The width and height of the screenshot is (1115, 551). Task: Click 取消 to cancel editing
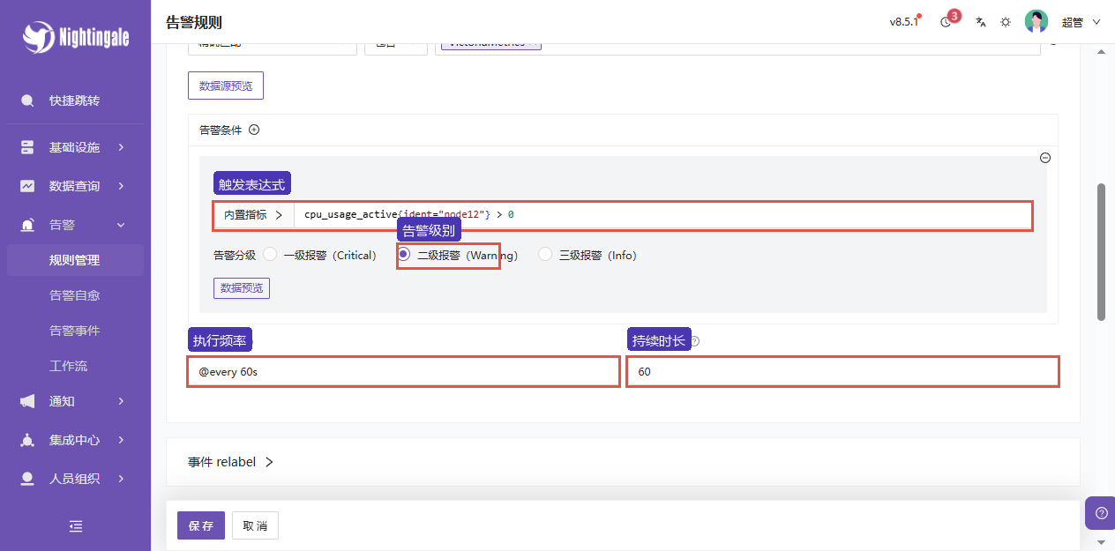(256, 525)
